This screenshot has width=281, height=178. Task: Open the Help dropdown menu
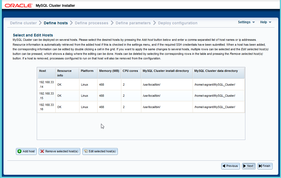pyautogui.click(x=266, y=22)
